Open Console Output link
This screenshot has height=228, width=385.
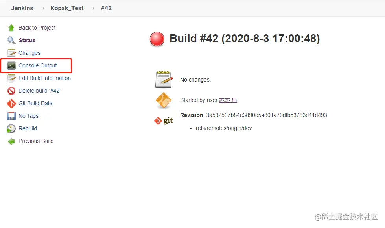coord(38,65)
